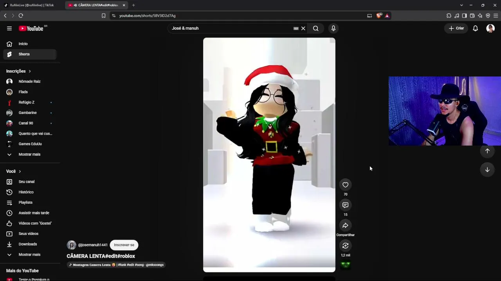This screenshot has width=501, height=281.
Task: Open the Brave Wallet icon
Action: [472, 16]
